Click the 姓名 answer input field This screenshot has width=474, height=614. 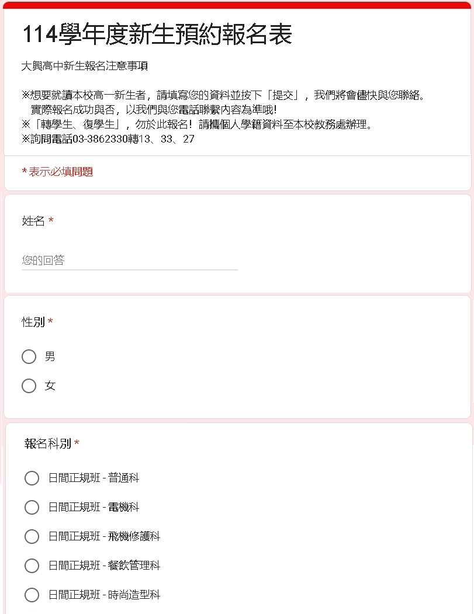(130, 261)
